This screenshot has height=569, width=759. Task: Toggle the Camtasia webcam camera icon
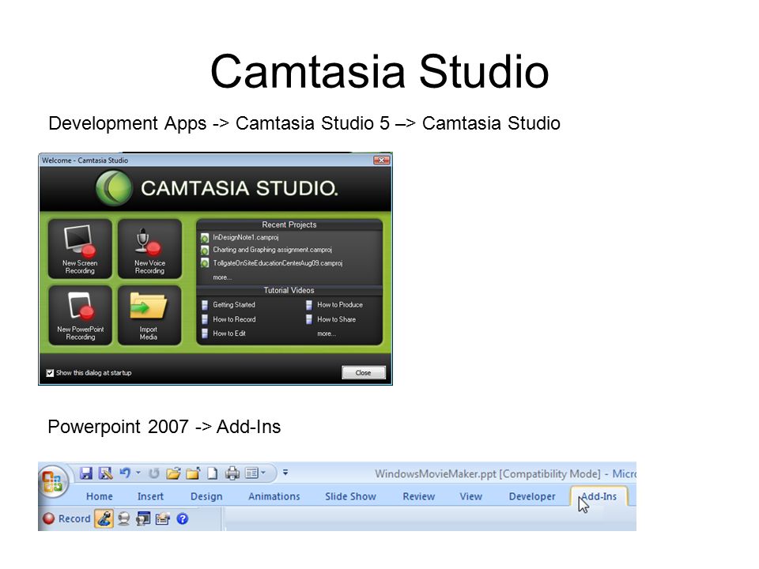tap(124, 518)
